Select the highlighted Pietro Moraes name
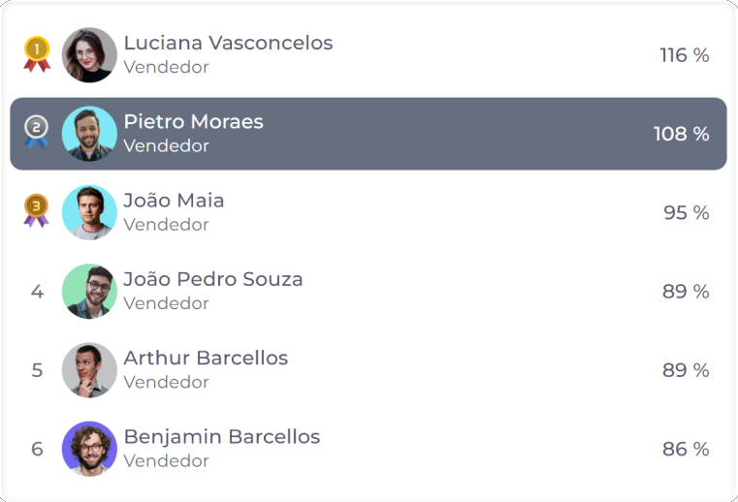Viewport: 738px width, 502px height. tap(193, 121)
